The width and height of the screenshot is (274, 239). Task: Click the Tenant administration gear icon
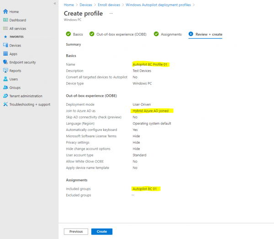click(x=5, y=96)
